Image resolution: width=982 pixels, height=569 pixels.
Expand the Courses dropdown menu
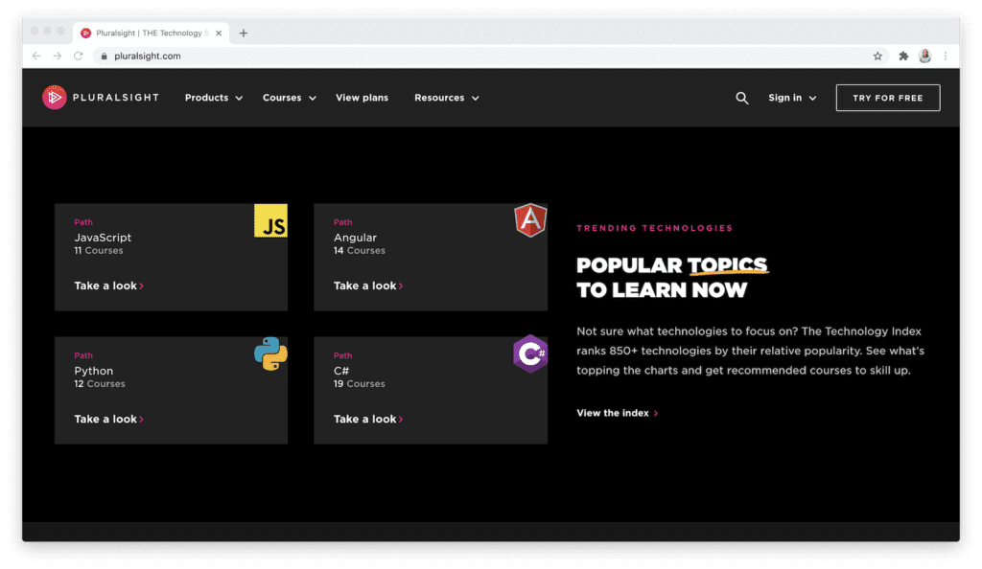[290, 98]
